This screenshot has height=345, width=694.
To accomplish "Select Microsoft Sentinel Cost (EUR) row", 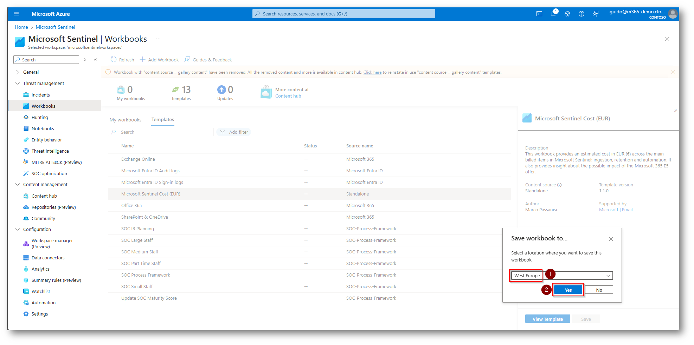I will pos(309,194).
